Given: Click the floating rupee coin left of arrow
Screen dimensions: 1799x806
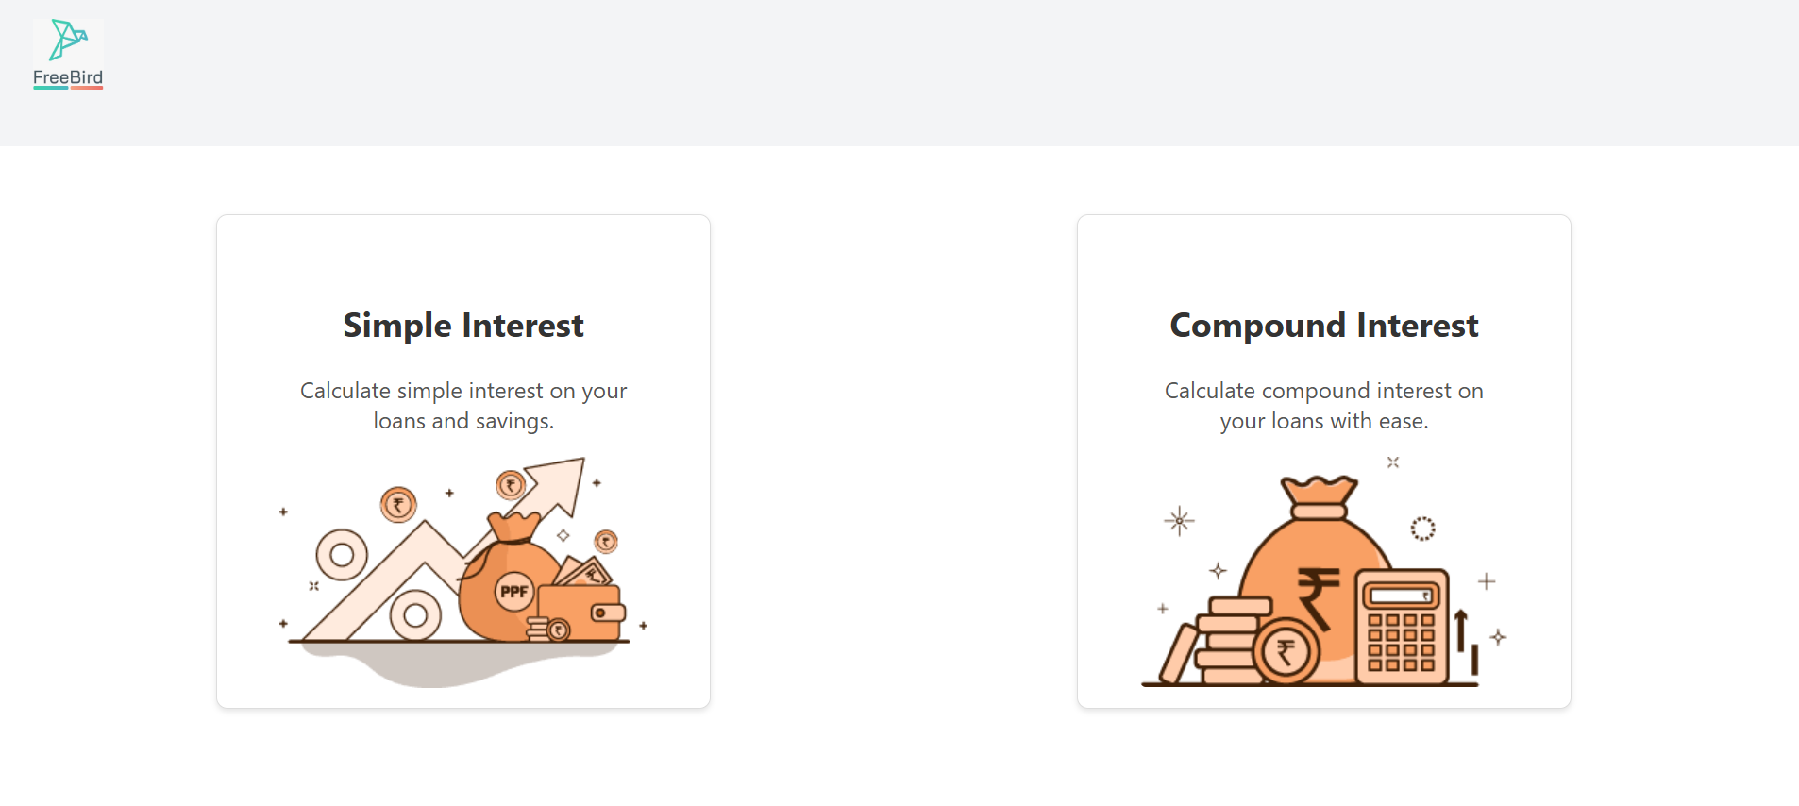Looking at the screenshot, I should click(x=398, y=505).
